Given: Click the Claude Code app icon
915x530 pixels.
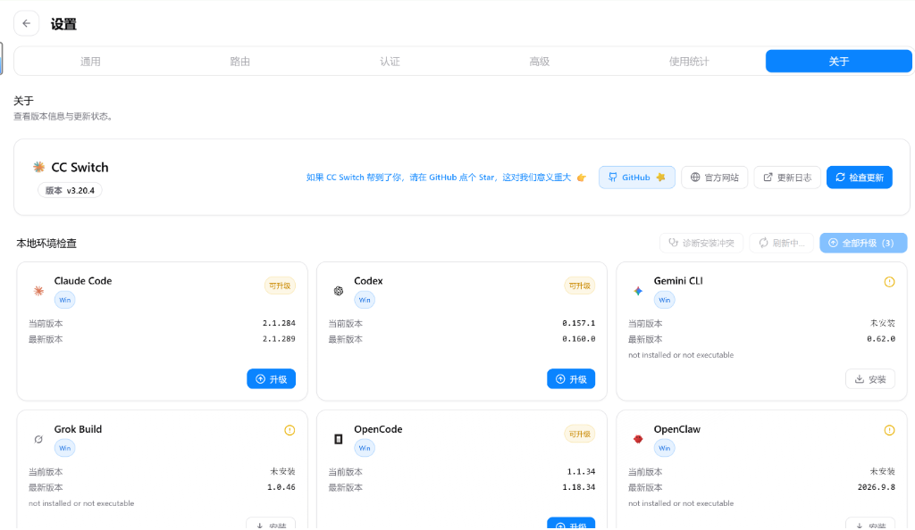Looking at the screenshot, I should tap(38, 291).
